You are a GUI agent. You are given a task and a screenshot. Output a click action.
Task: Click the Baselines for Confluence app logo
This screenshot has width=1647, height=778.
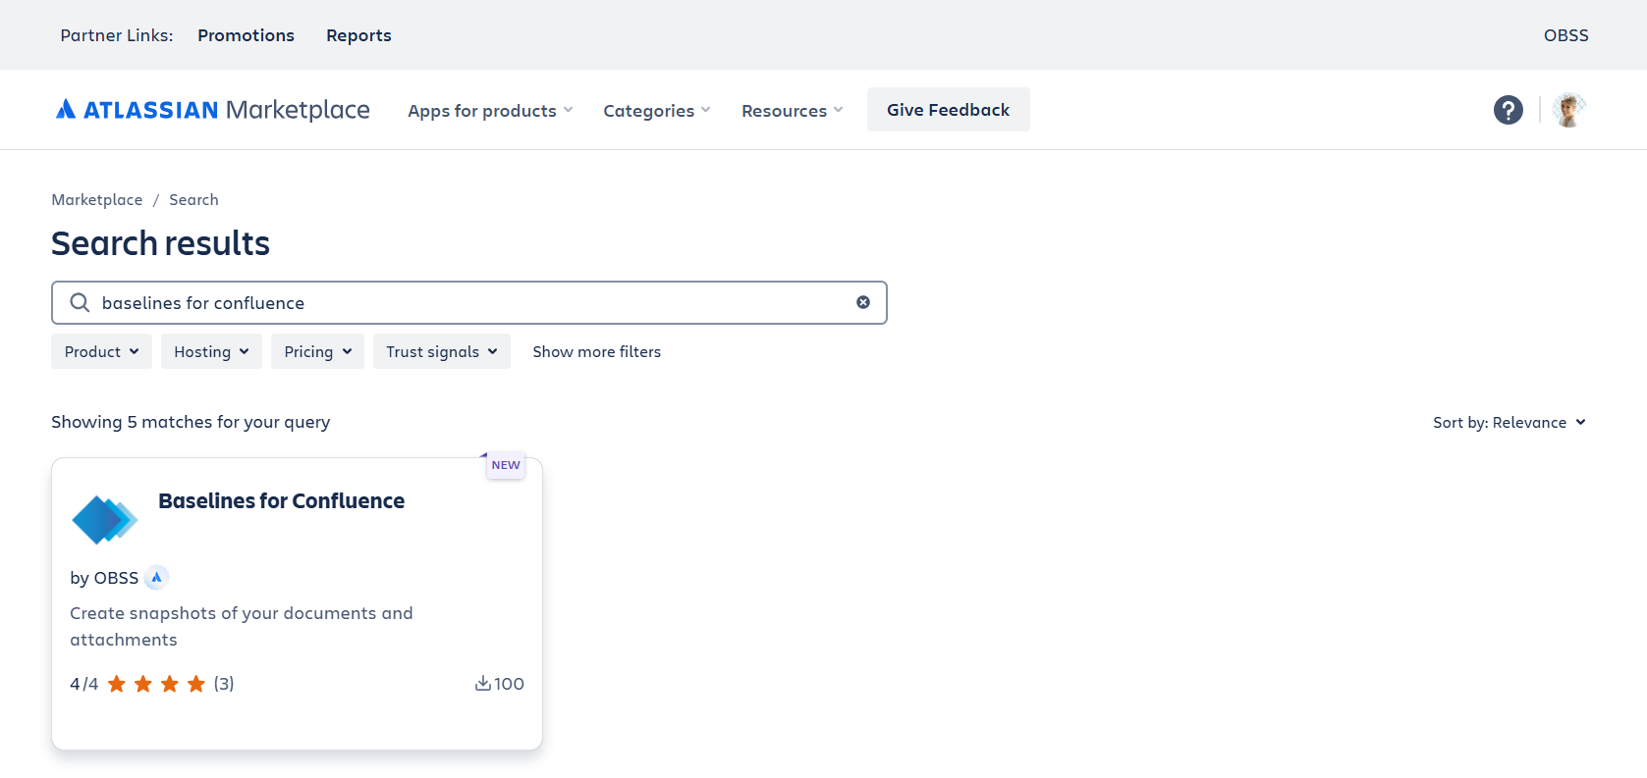click(x=104, y=519)
